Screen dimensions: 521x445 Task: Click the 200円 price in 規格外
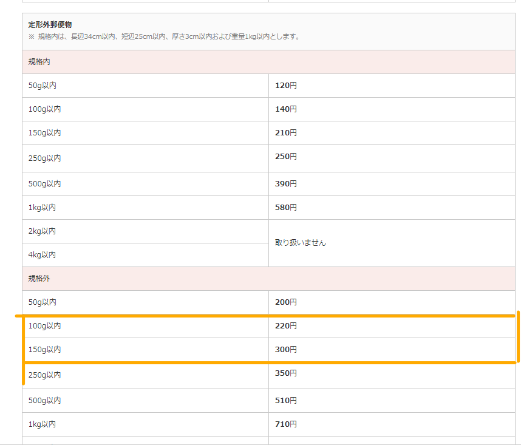click(x=286, y=302)
